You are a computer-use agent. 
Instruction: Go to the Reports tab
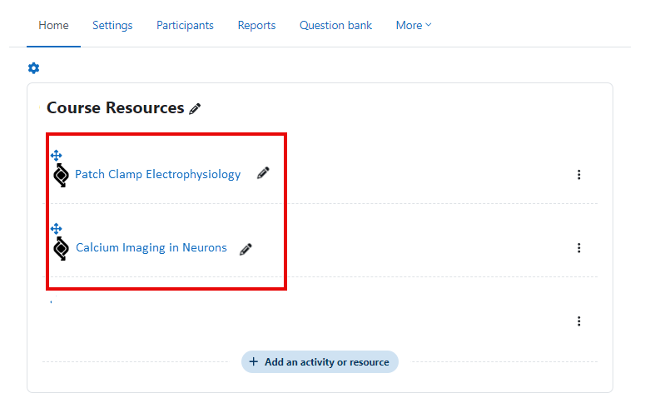[x=256, y=25]
